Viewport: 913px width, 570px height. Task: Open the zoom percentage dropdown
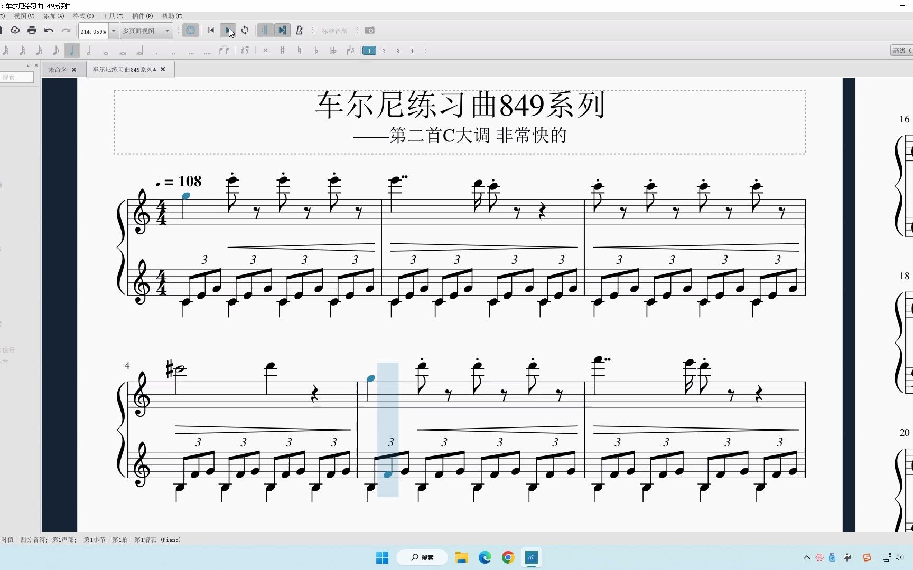pos(113,31)
